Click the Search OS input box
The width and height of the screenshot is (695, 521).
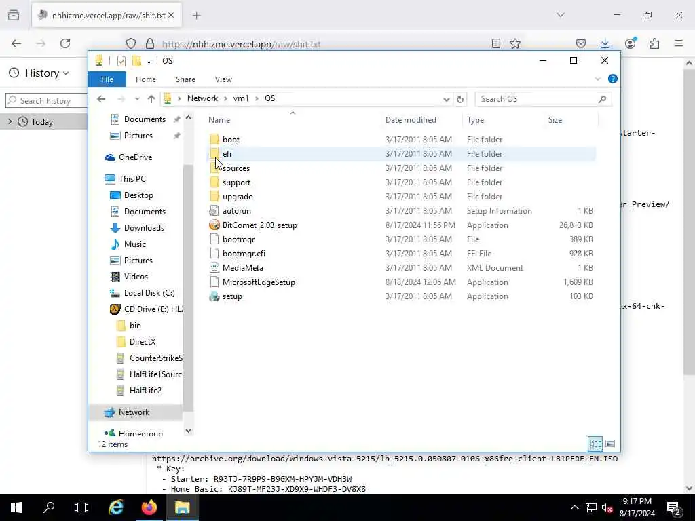pos(543,99)
